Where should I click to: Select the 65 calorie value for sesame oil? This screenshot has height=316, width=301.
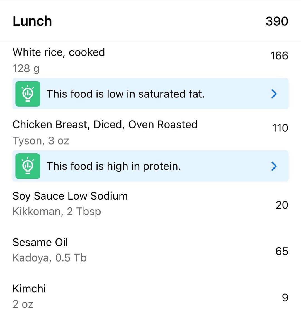click(x=282, y=251)
